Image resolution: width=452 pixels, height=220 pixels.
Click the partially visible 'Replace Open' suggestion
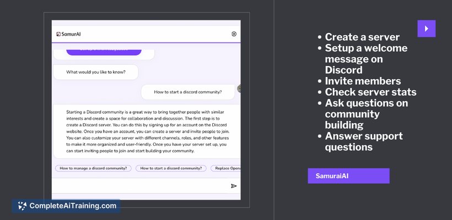[x=225, y=168]
